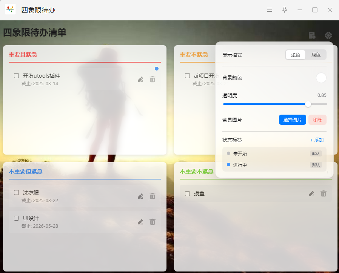Delete the 开发utools插件 task
The width and height of the screenshot is (339, 273).
tap(153, 80)
